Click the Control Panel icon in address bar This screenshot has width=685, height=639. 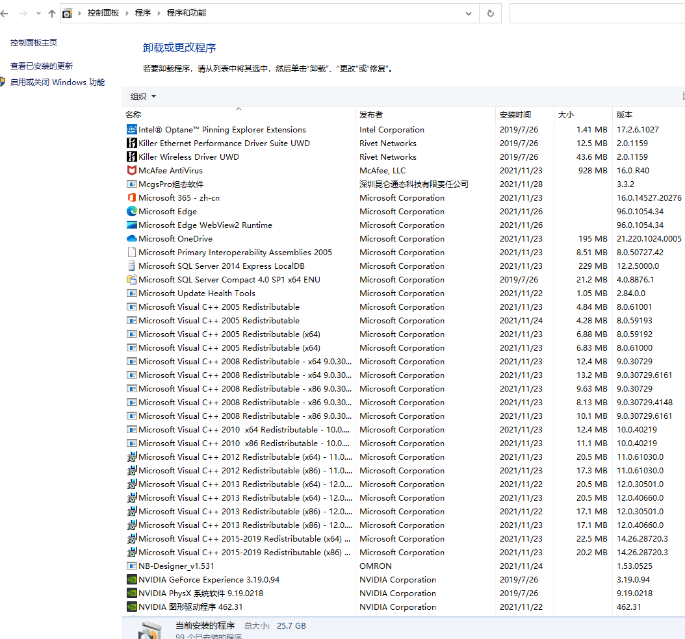click(x=67, y=14)
